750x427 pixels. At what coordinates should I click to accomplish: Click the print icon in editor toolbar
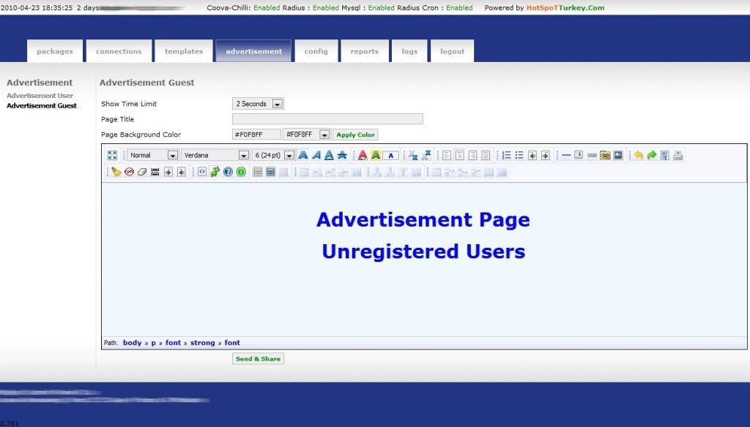click(x=677, y=155)
